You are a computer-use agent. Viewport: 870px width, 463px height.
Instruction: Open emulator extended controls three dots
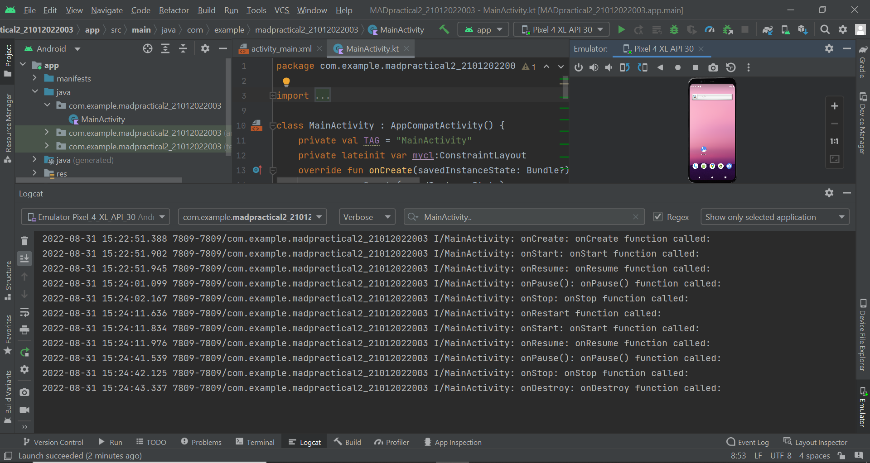749,67
